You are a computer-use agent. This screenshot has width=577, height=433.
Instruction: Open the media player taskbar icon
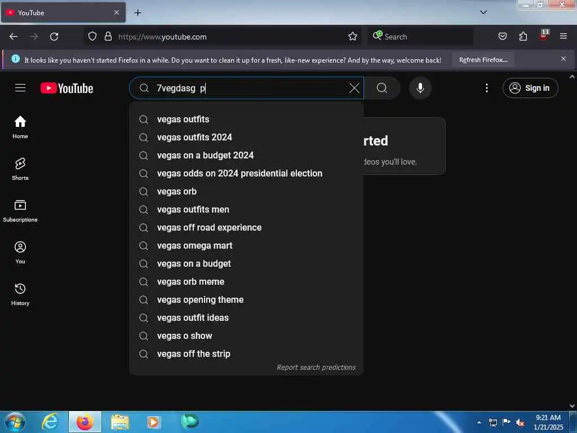tap(153, 422)
